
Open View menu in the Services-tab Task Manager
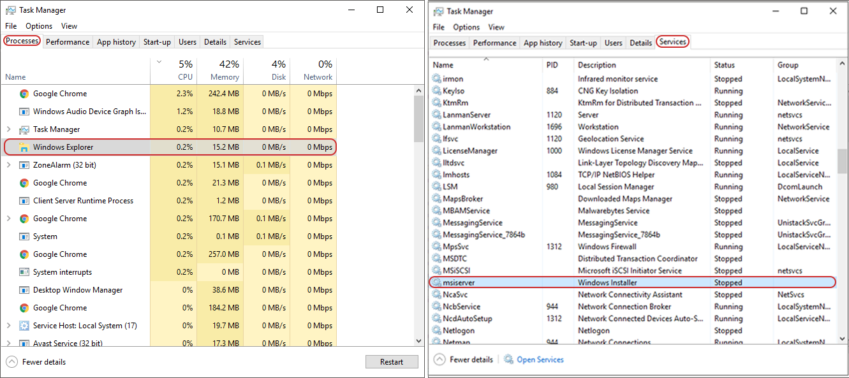click(496, 27)
